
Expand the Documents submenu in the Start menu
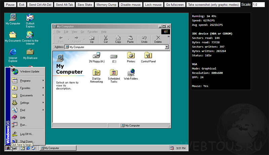click(28, 95)
